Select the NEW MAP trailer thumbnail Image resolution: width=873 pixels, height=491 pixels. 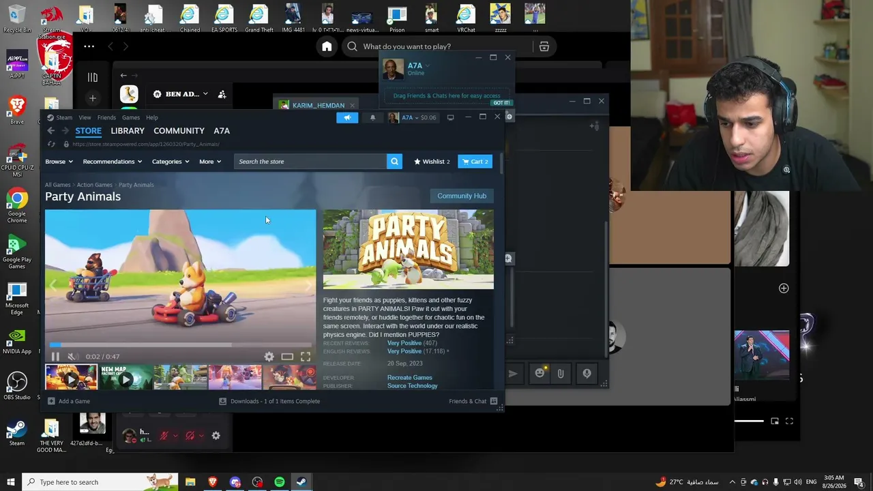(x=125, y=378)
